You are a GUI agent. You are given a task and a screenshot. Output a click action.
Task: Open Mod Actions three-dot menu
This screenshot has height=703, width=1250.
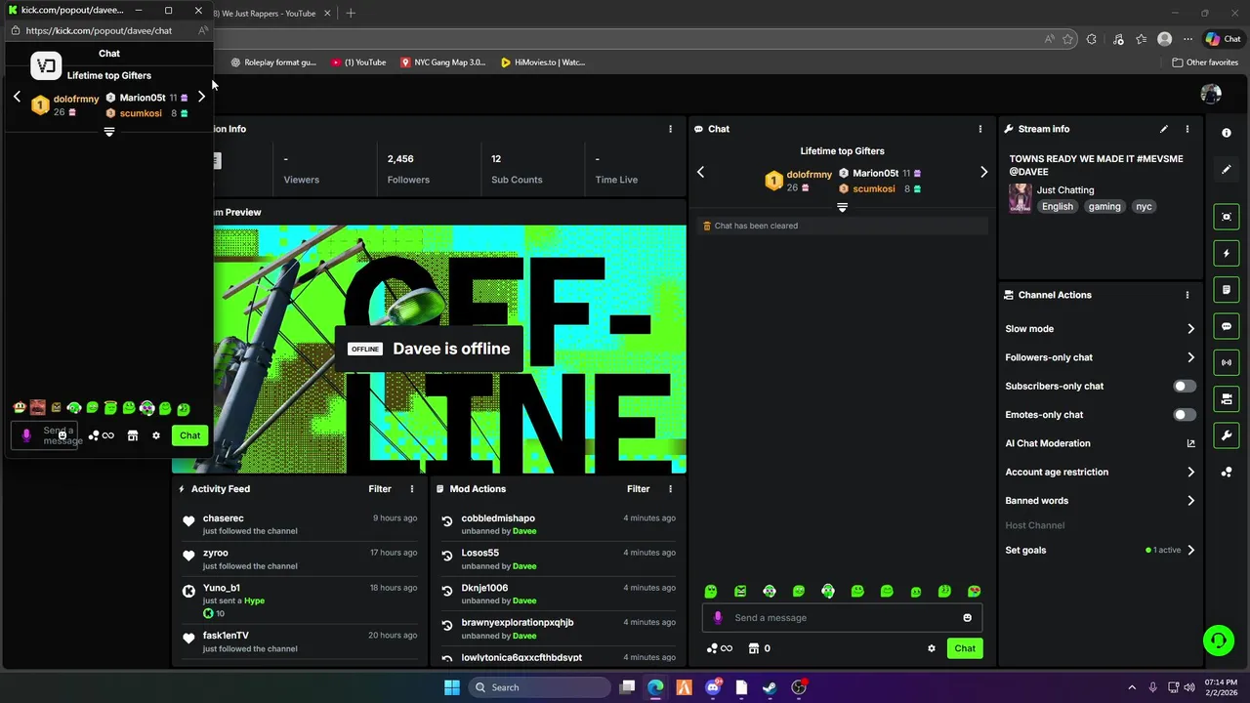pyautogui.click(x=670, y=489)
